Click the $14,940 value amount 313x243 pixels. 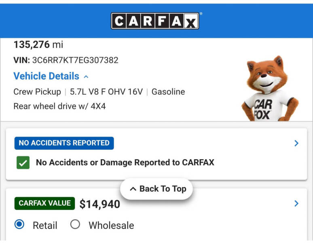pyautogui.click(x=100, y=204)
